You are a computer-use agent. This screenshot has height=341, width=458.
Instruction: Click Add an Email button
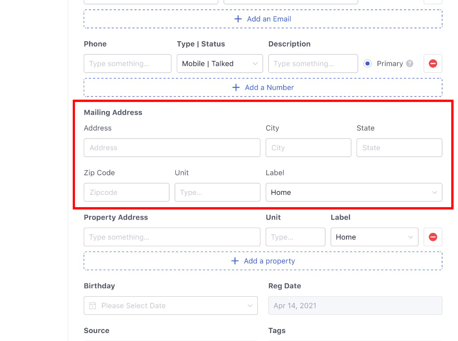(x=263, y=19)
